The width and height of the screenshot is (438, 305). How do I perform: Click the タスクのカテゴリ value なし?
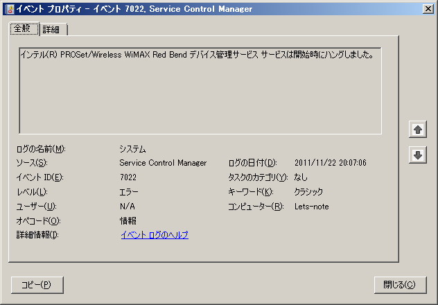pyautogui.click(x=301, y=177)
